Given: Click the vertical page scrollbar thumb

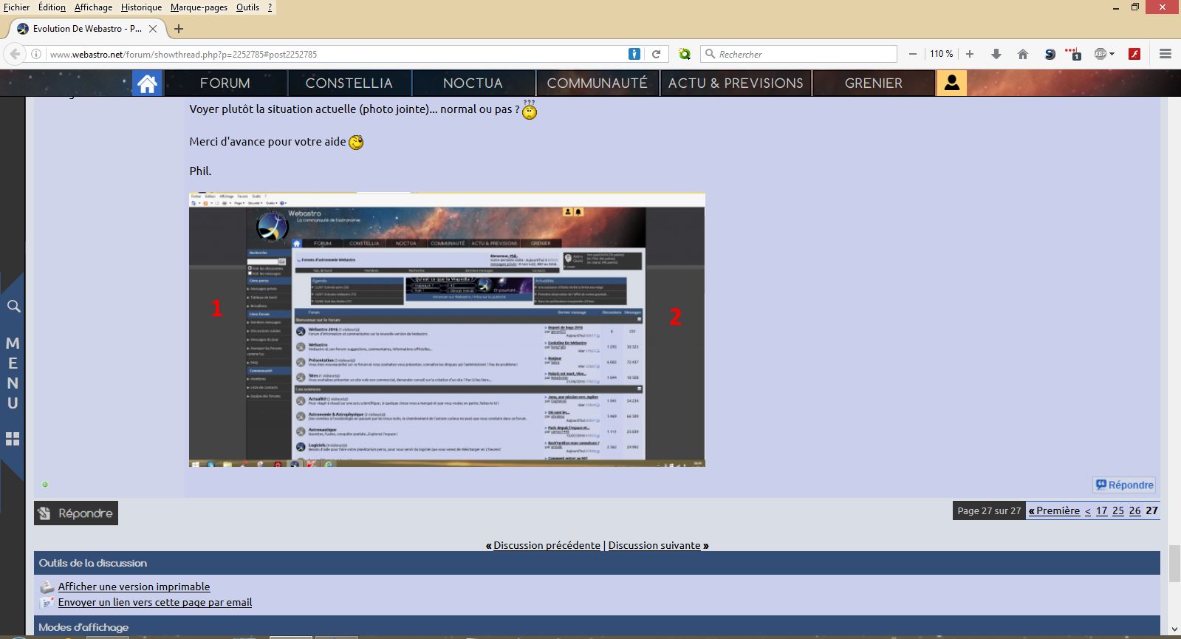Looking at the screenshot, I should point(1174,564).
